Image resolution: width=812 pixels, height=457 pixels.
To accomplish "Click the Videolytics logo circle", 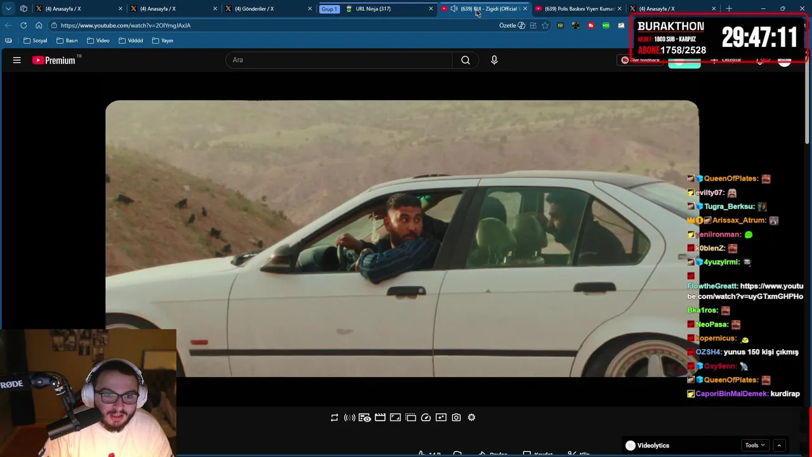I will point(630,446).
